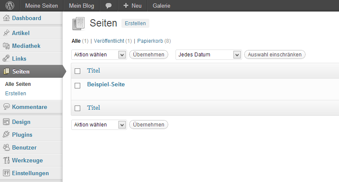Open the Neu menu in admin bar
Screen dimensions: 339x182
point(132,6)
